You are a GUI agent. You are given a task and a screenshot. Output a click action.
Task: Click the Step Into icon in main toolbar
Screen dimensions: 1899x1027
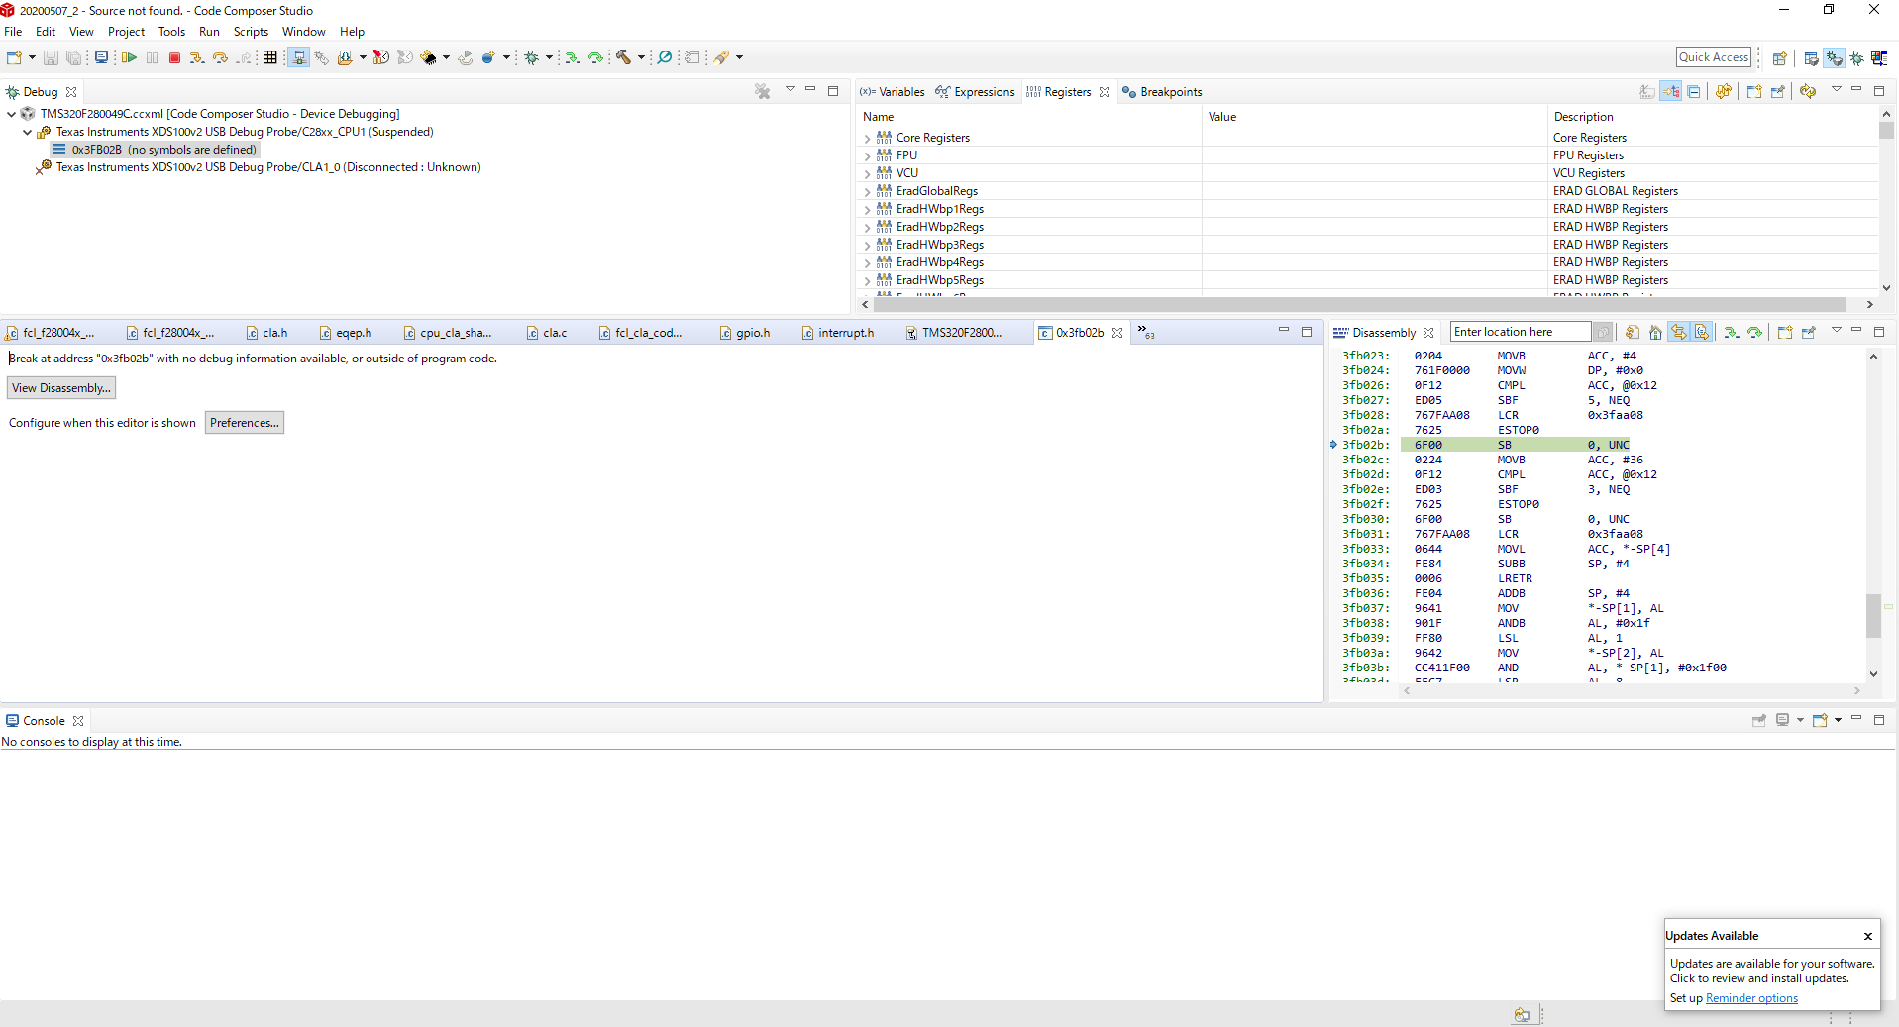pyautogui.click(x=197, y=58)
